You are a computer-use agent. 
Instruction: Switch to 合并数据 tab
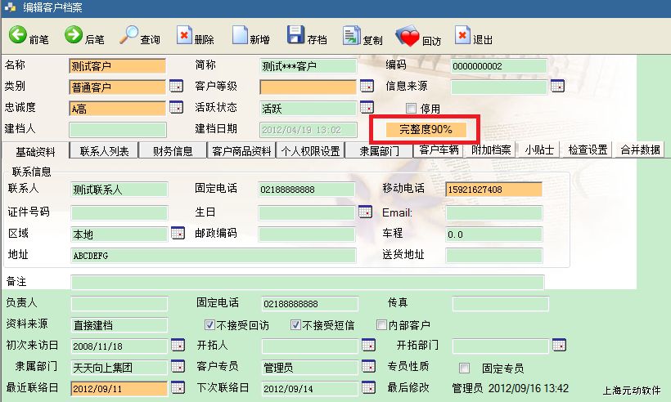[x=640, y=150]
